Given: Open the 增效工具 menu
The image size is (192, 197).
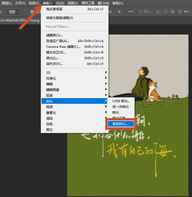Looking at the screenshot, I should [x=88, y=3].
